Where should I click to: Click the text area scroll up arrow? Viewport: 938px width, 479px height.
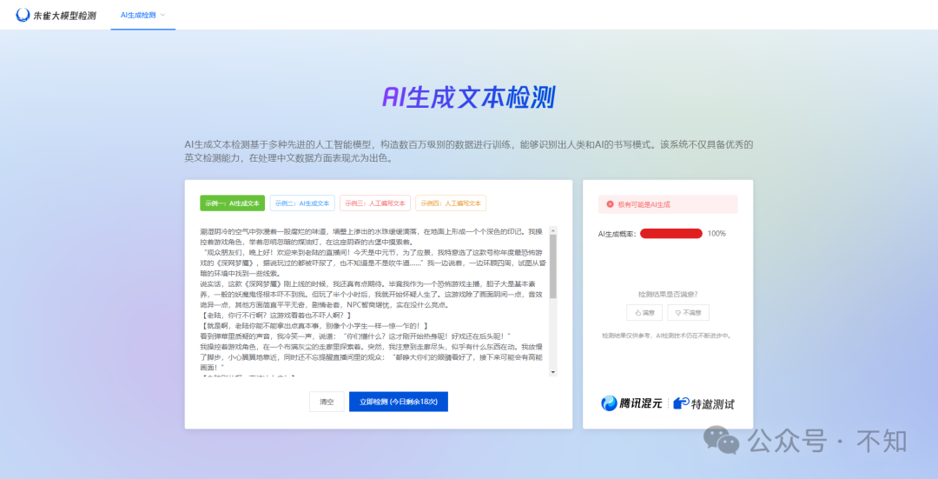tap(552, 230)
